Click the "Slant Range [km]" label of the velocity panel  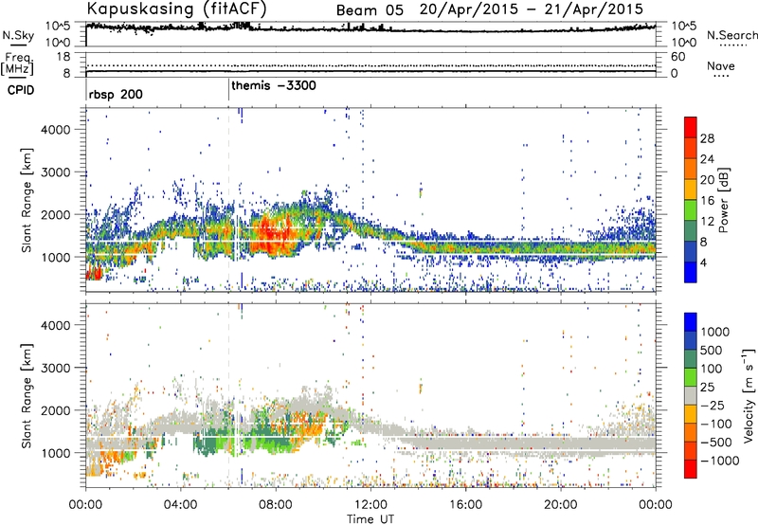pos(27,395)
